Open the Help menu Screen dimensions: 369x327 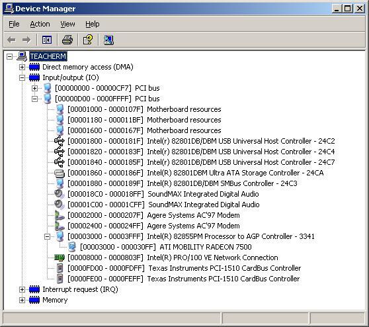[93, 24]
